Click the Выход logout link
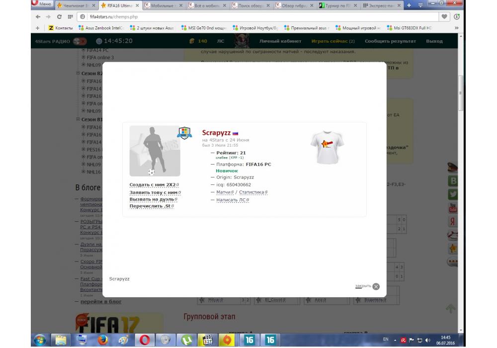 (434, 41)
